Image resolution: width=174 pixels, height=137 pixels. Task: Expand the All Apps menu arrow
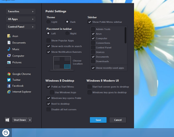[x=33, y=19]
